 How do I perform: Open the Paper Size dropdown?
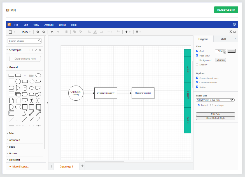point(215,100)
